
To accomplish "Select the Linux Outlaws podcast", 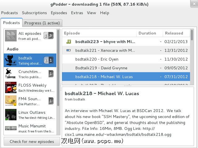I will click(30, 114).
